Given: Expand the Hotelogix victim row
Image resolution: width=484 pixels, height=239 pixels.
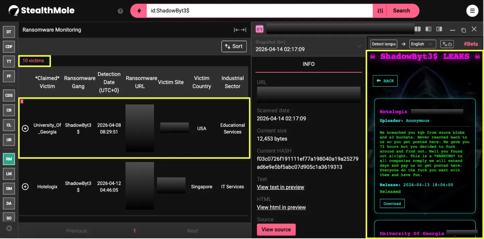Looking at the screenshot, I should pyautogui.click(x=25, y=187).
